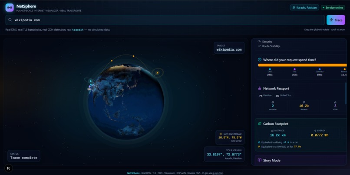Click the Security gauge icon
This screenshot has height=175, width=350.
click(259, 42)
